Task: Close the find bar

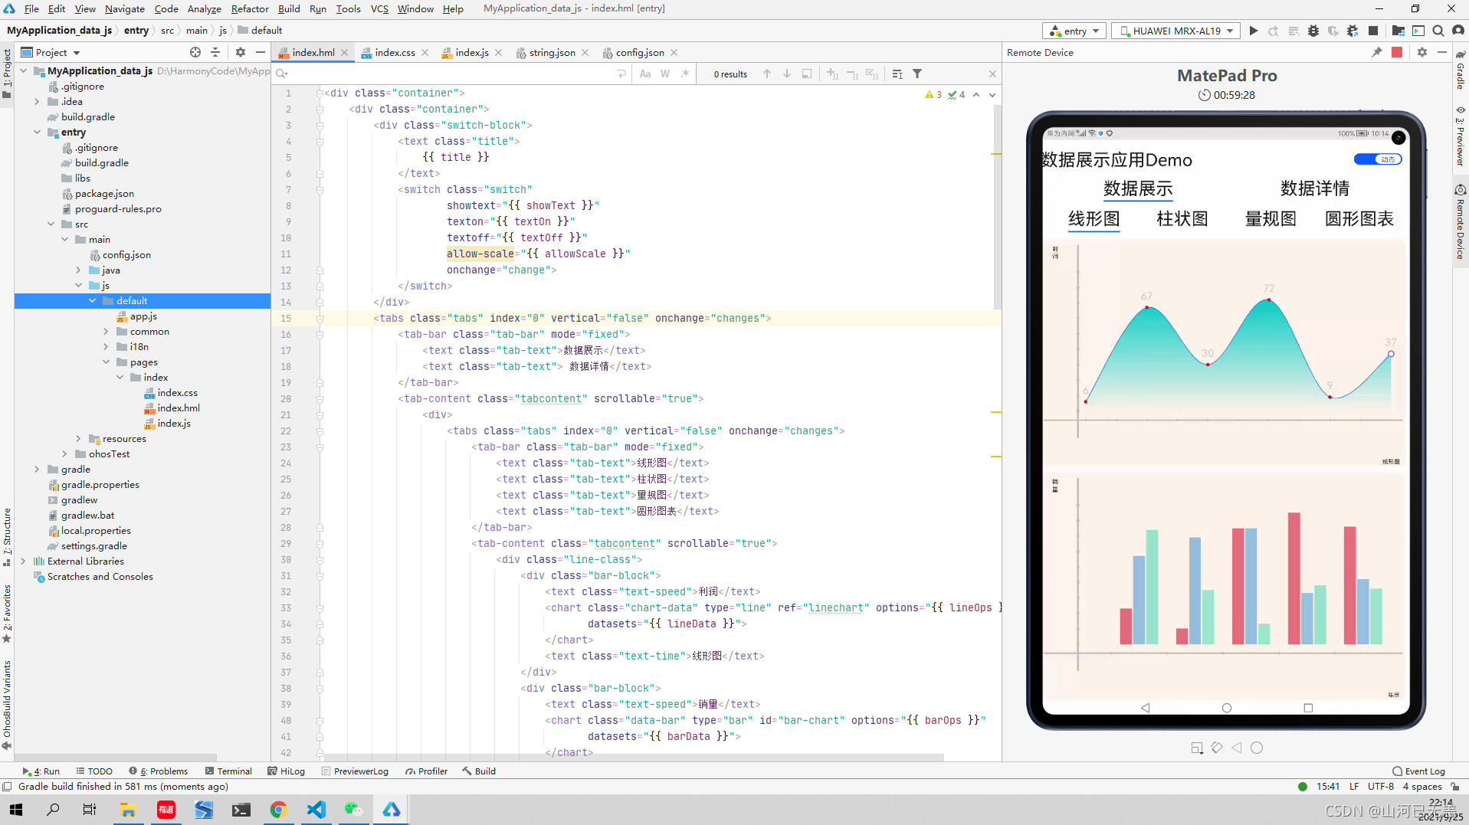Action: point(992,74)
